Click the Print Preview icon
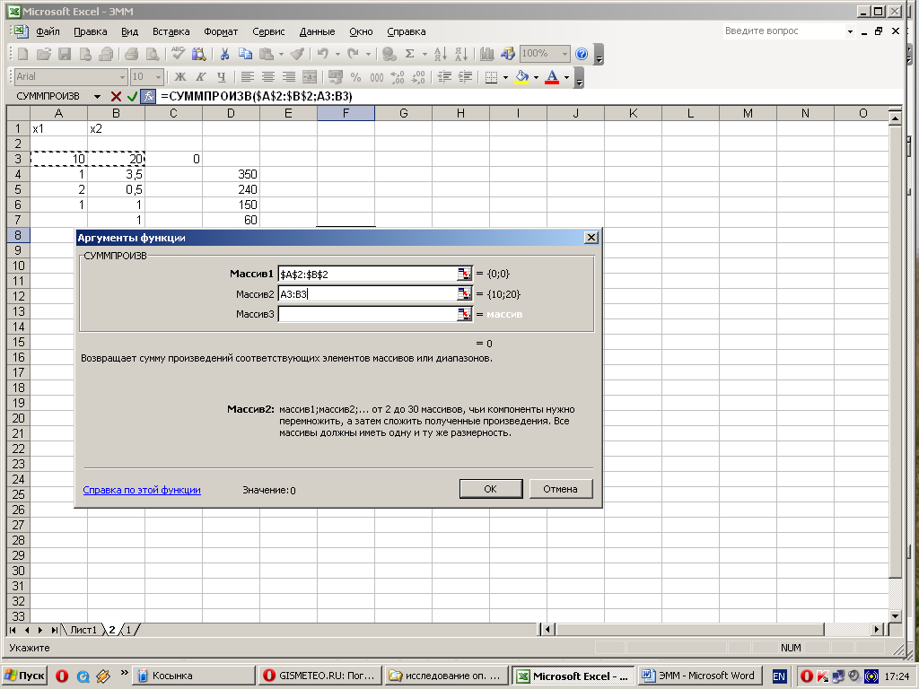919x689 pixels. pyautogui.click(x=153, y=54)
